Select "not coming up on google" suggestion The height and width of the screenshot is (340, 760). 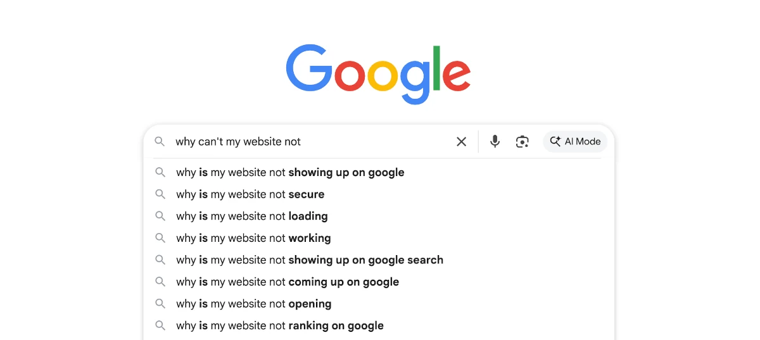pyautogui.click(x=288, y=282)
